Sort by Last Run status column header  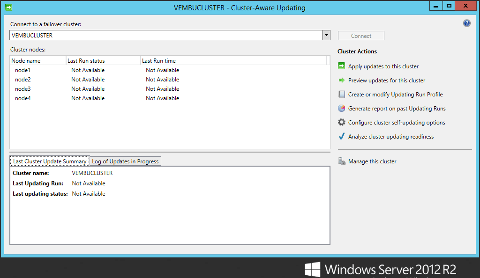103,60
